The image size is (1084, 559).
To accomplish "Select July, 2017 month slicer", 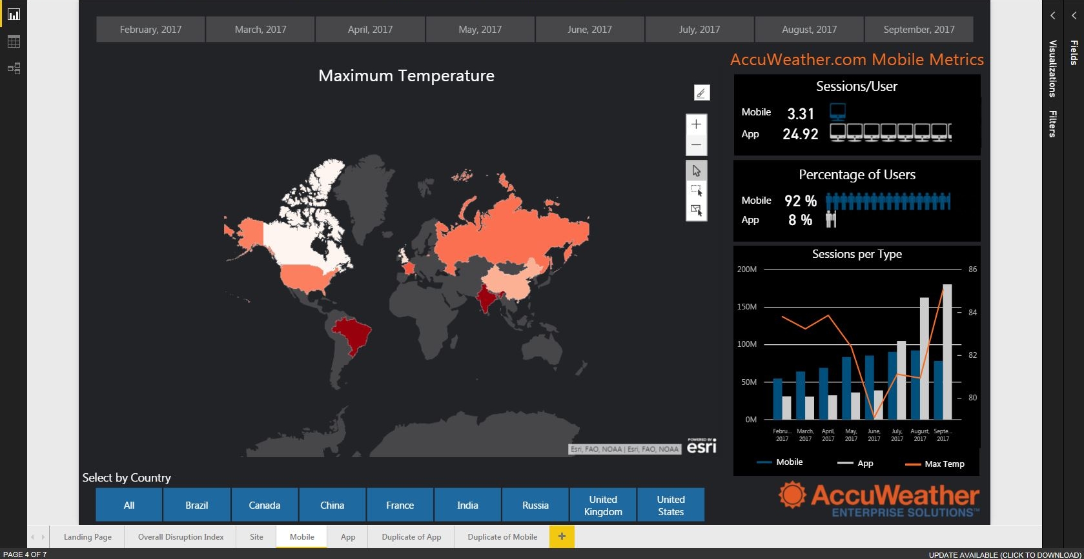I will (699, 30).
